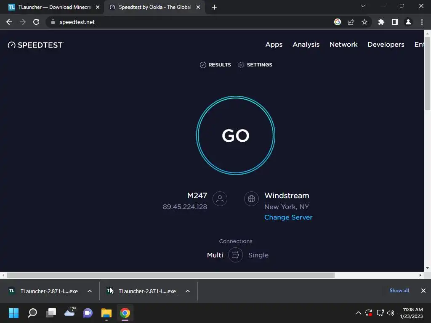Open a new browser tab

click(214, 8)
